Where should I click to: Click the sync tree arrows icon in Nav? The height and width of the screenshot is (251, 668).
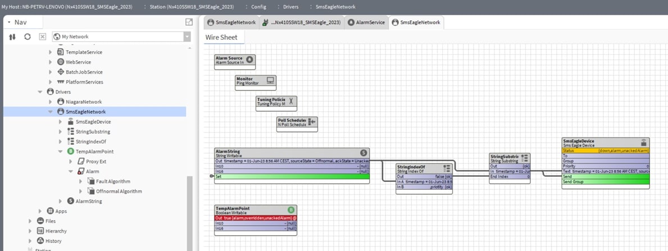(x=12, y=36)
